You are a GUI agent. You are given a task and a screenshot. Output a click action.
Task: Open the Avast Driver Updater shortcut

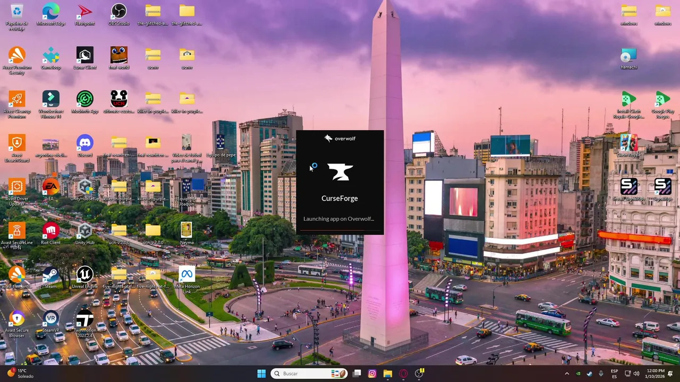16,193
